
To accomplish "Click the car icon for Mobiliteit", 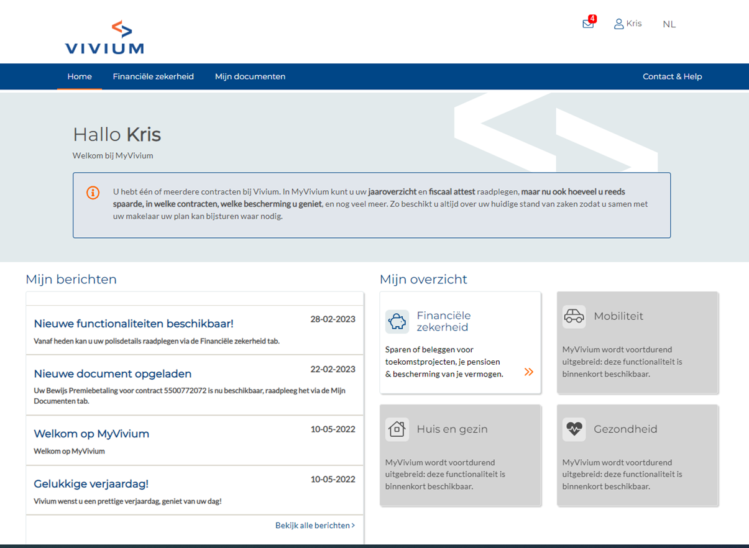I will [574, 316].
